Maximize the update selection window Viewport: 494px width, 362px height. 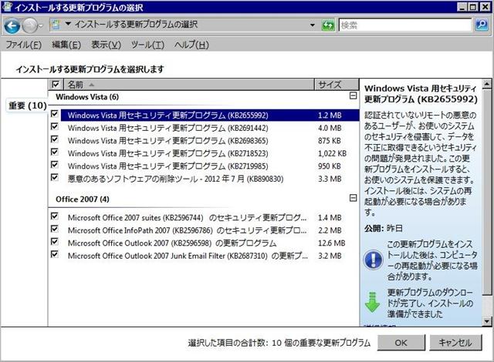coord(472,7)
